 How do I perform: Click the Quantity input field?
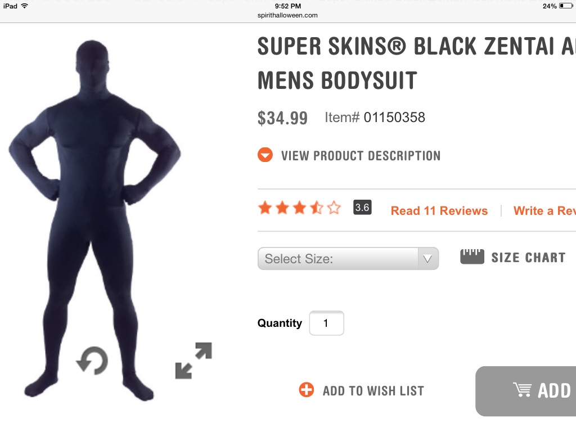[326, 323]
